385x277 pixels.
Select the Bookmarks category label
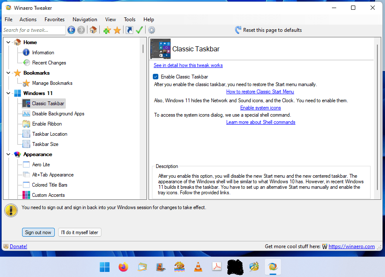tap(37, 73)
